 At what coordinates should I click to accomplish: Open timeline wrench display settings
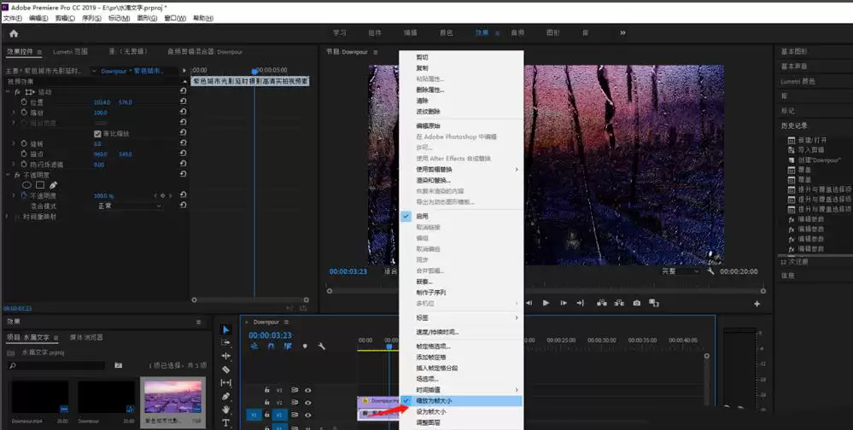coord(322,346)
